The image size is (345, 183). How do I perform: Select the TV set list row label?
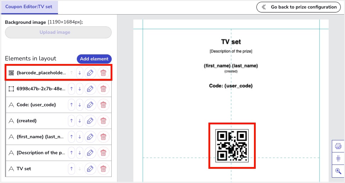tap(24, 169)
